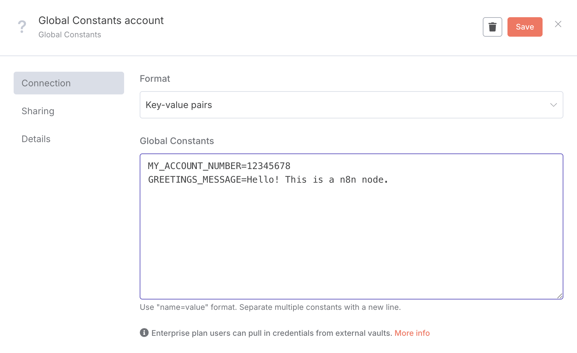Click the MY_ACCOUNT_NUMBER line in textarea
Viewport: 577px width, 353px height.
coord(219,166)
